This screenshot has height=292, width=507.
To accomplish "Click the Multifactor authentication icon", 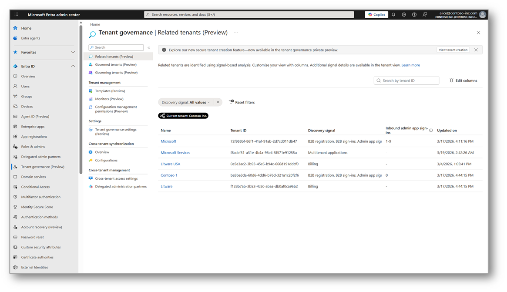I will (15, 197).
